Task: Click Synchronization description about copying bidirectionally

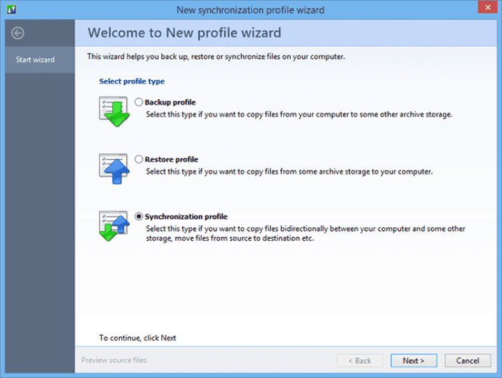Action: (305, 233)
